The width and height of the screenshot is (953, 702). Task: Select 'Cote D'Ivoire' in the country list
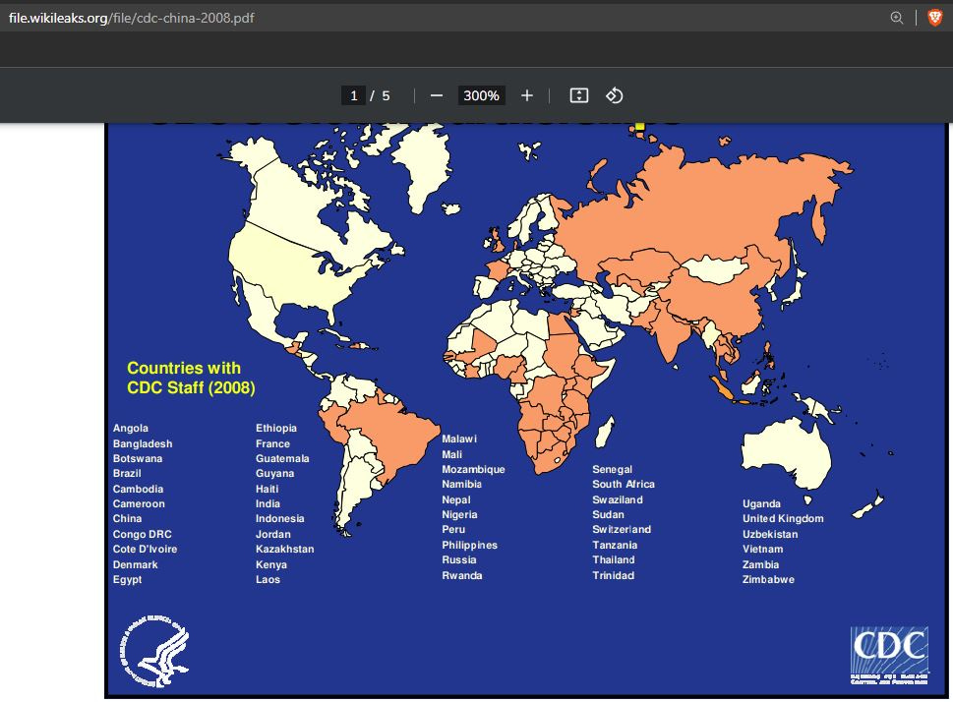pyautogui.click(x=146, y=549)
